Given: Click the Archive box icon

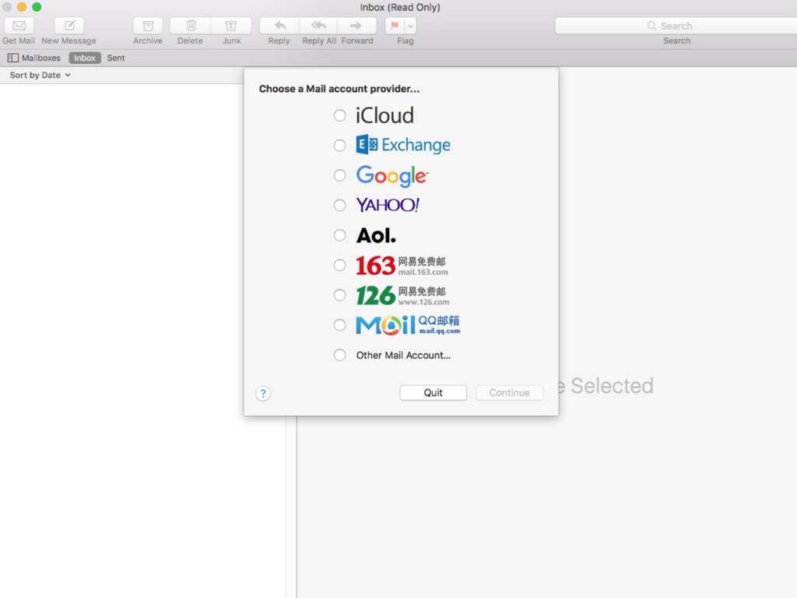Looking at the screenshot, I should [x=148, y=26].
